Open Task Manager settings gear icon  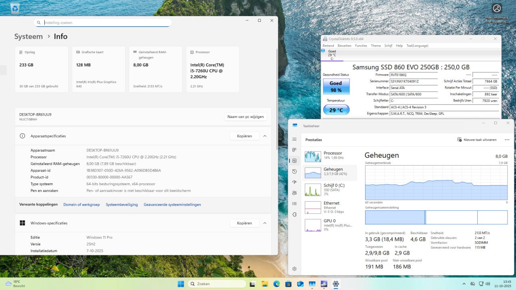294,269
